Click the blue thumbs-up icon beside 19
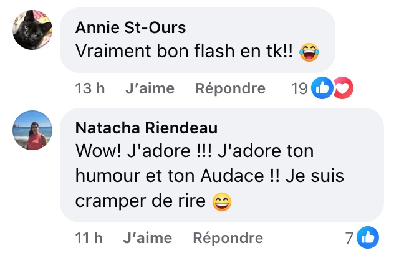Screen dimensions: 404x258 pyautogui.click(x=322, y=88)
